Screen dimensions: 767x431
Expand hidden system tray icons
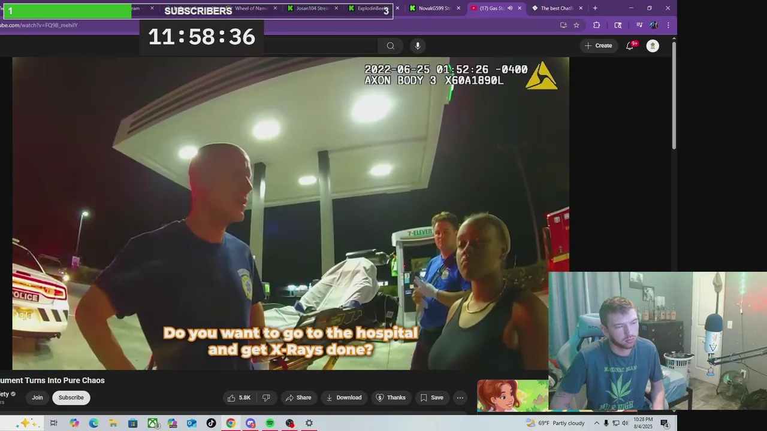click(x=596, y=423)
